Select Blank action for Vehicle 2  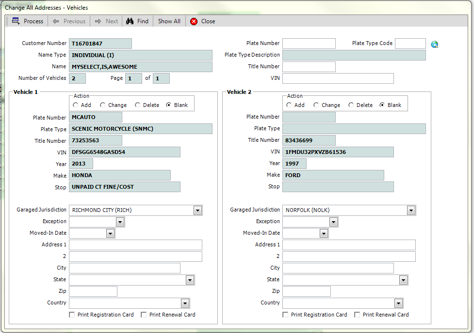382,105
